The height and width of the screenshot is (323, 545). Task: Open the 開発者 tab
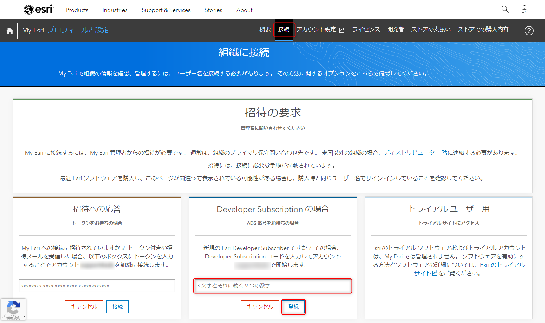pos(395,30)
